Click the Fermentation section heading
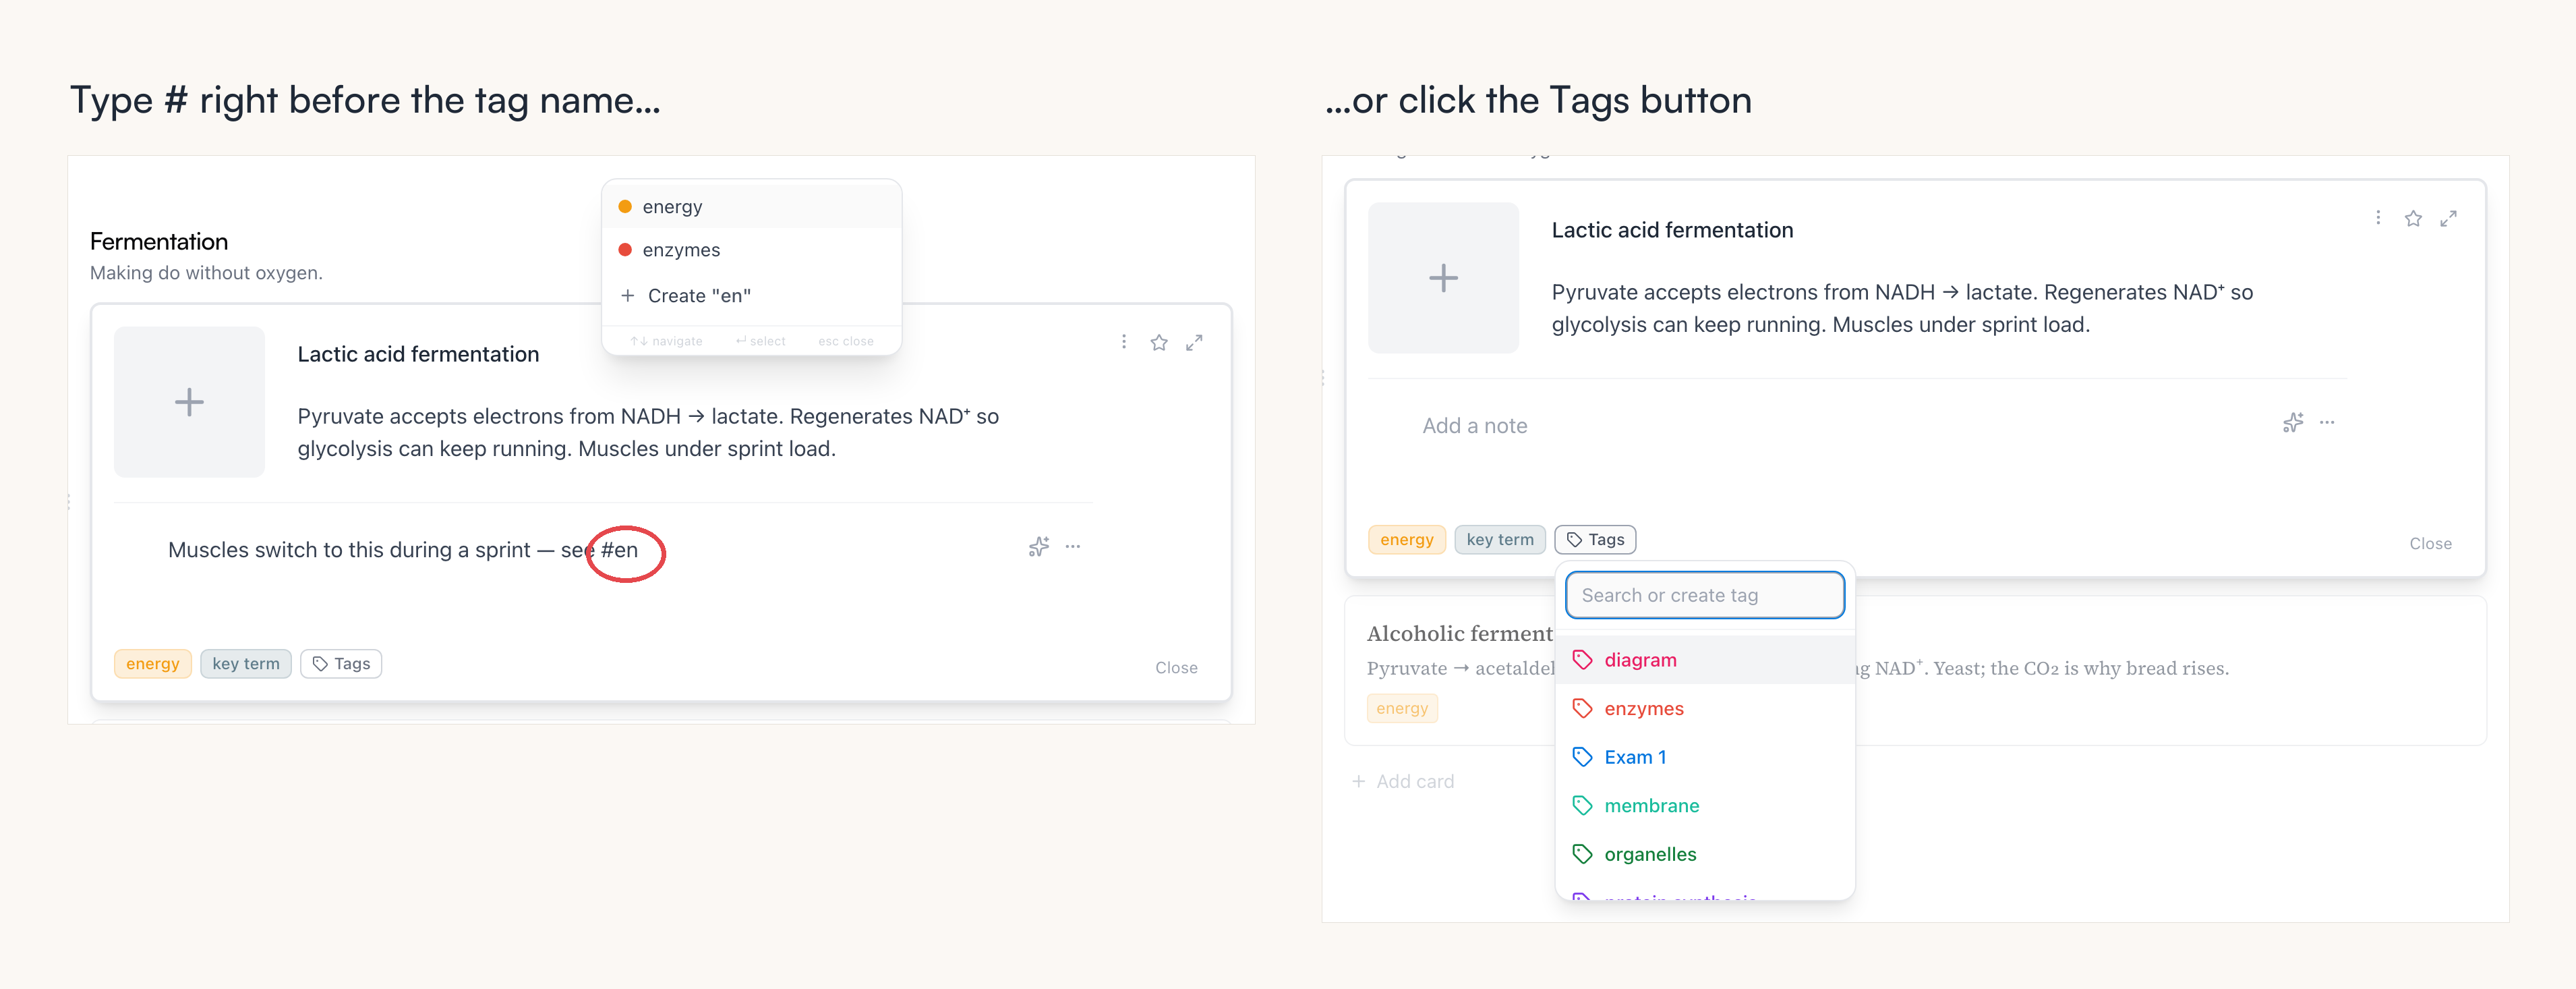 159,242
